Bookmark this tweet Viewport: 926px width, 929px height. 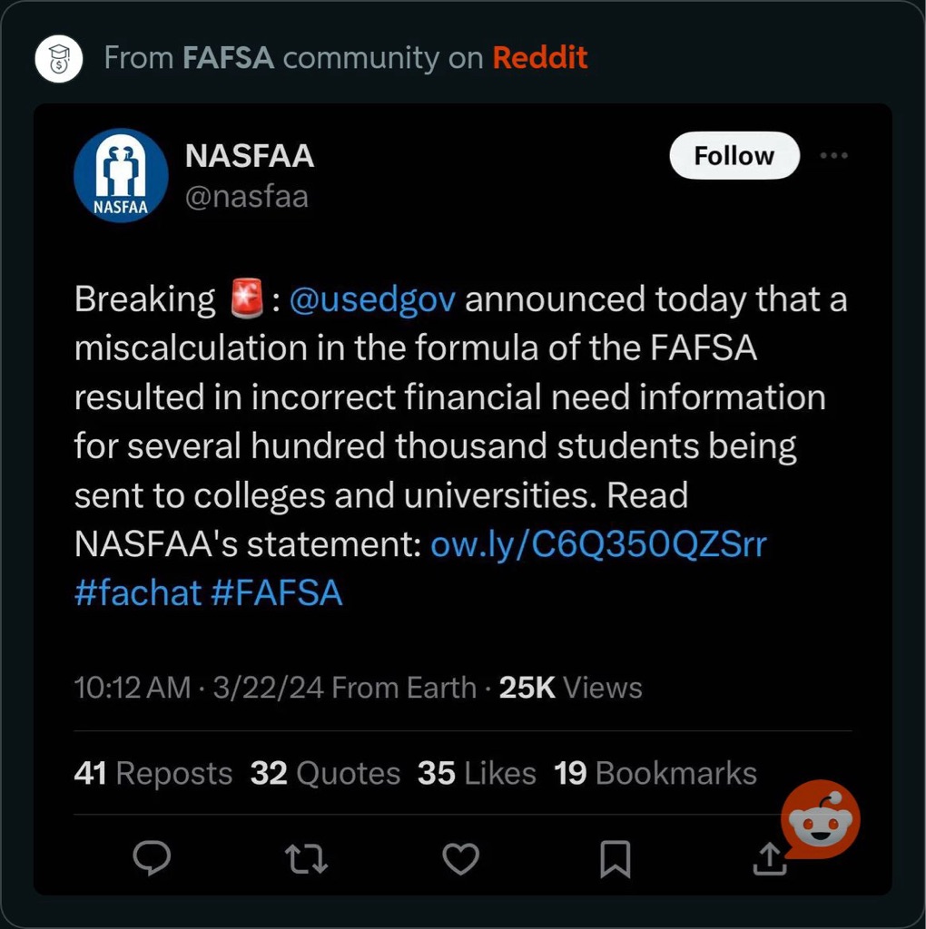tap(615, 857)
